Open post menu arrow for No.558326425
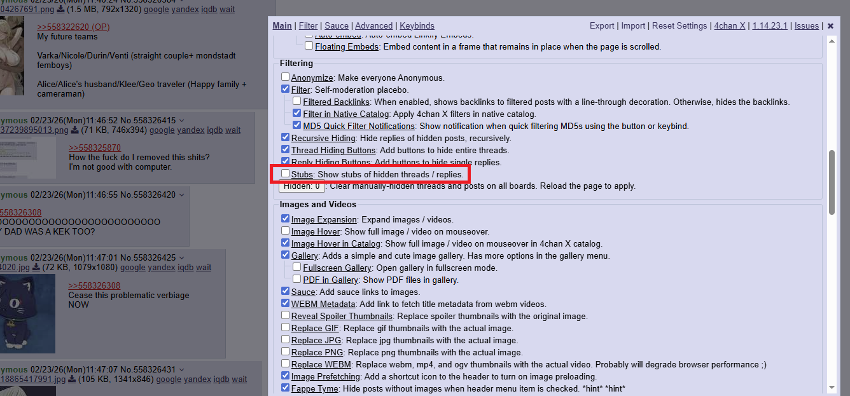 tap(182, 257)
